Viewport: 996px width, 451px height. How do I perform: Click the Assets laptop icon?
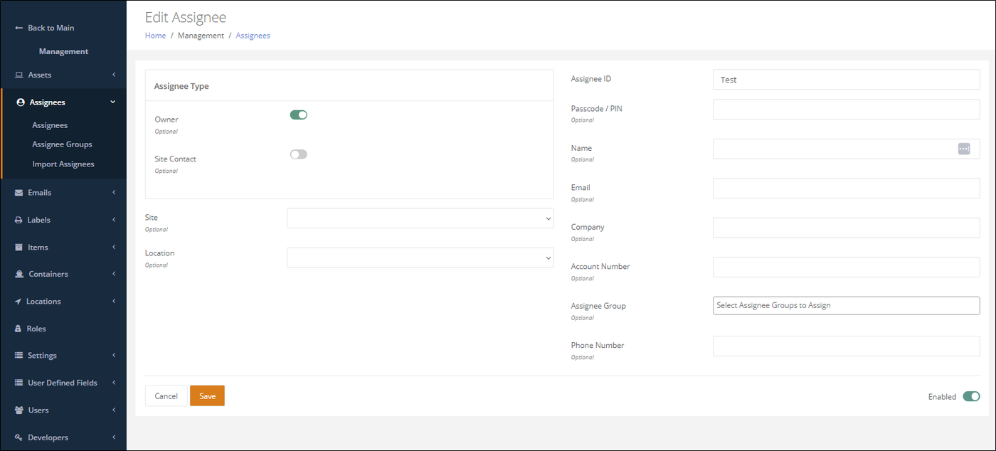pos(19,75)
